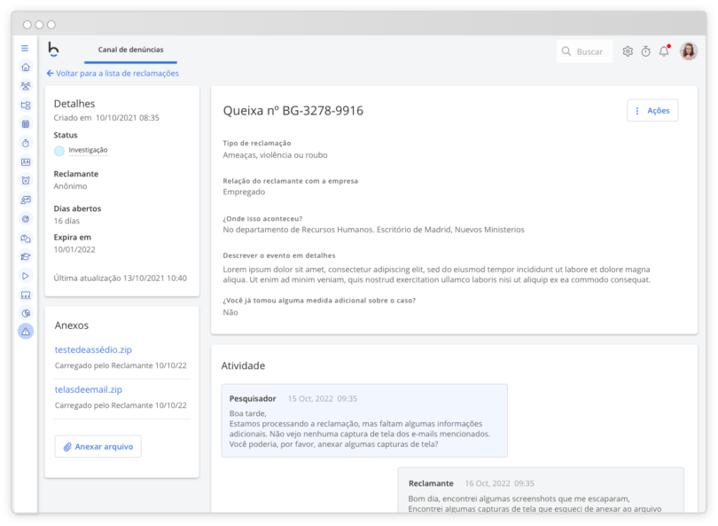Open the settings gear in the top bar
The image size is (718, 526).
pos(627,51)
